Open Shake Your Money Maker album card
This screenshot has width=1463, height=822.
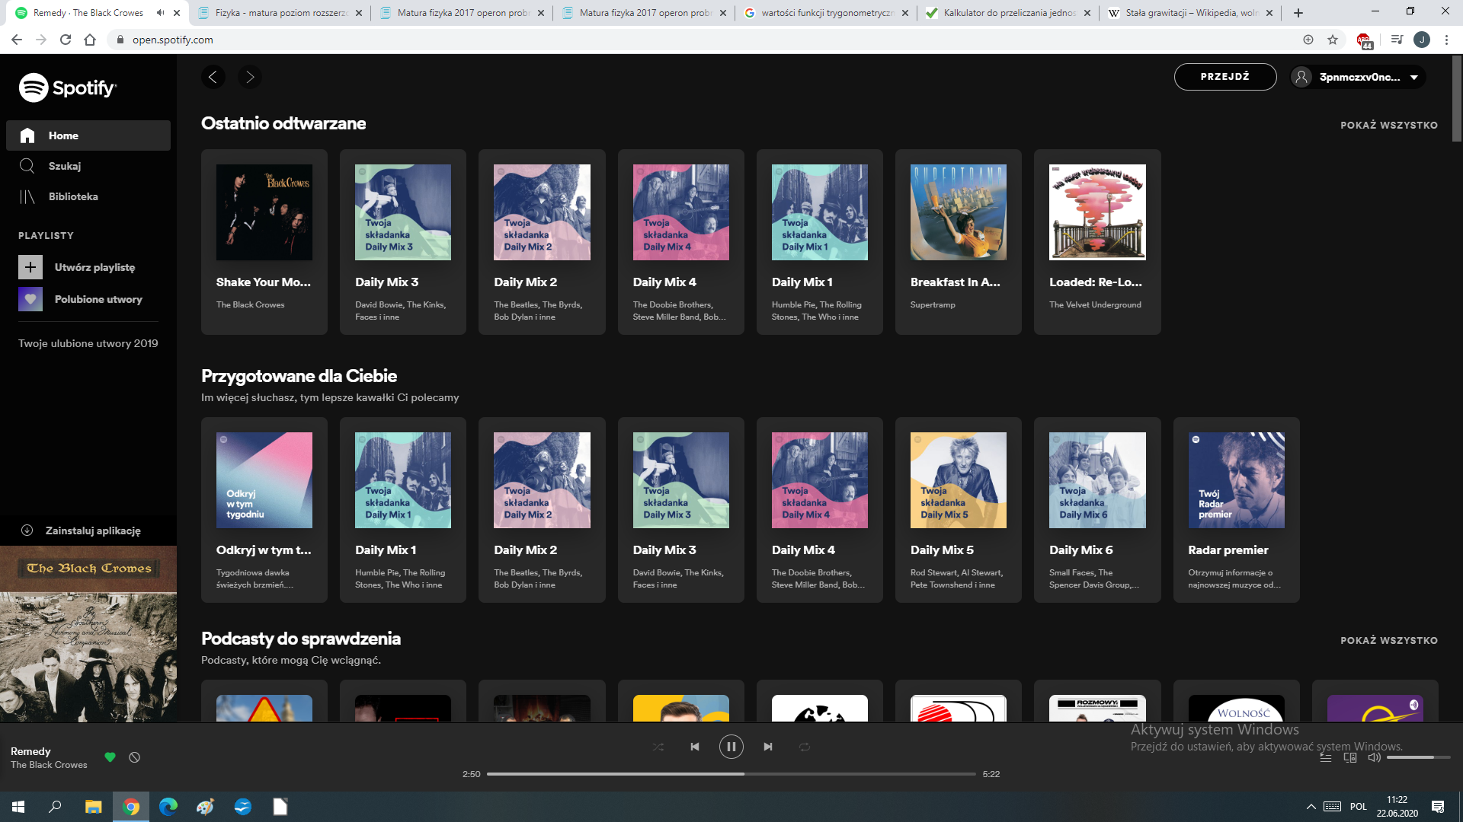pos(264,242)
